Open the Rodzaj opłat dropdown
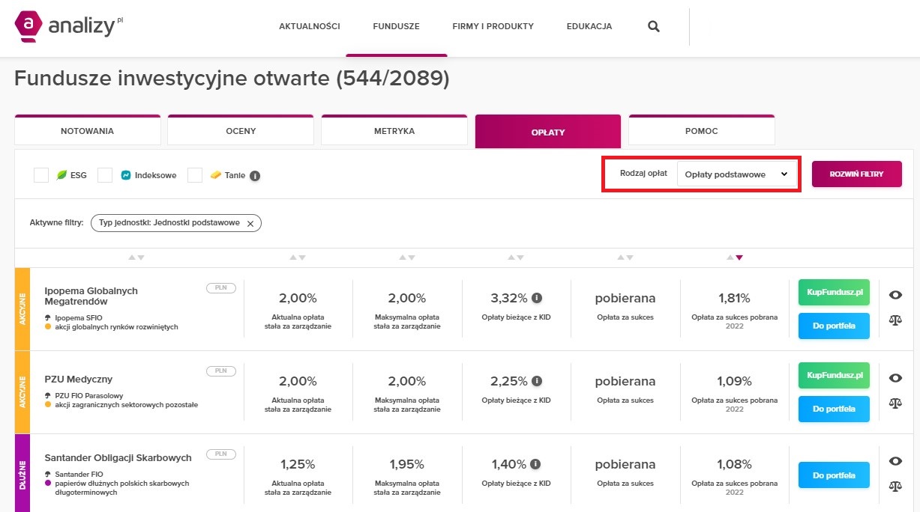Viewport: 920px width, 512px height. [736, 174]
